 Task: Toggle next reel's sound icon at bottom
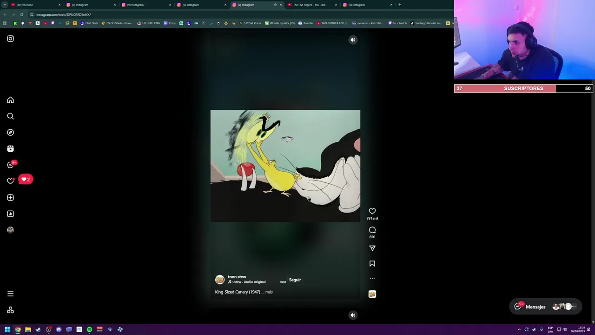(x=353, y=315)
